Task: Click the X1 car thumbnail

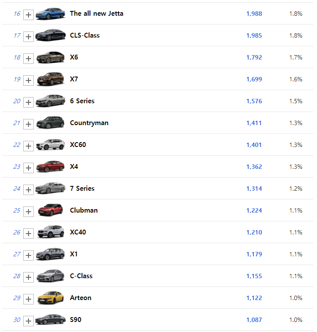Action: [50, 254]
